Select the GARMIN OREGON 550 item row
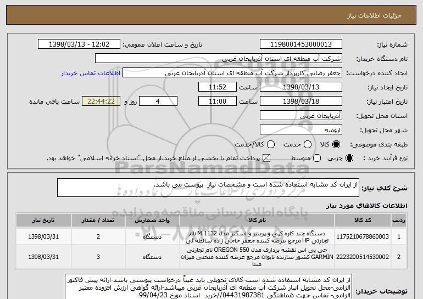 (211, 257)
